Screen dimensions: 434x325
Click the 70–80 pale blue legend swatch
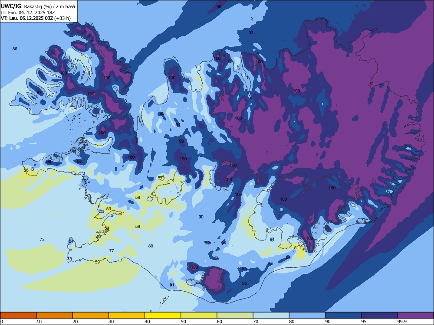271,315
